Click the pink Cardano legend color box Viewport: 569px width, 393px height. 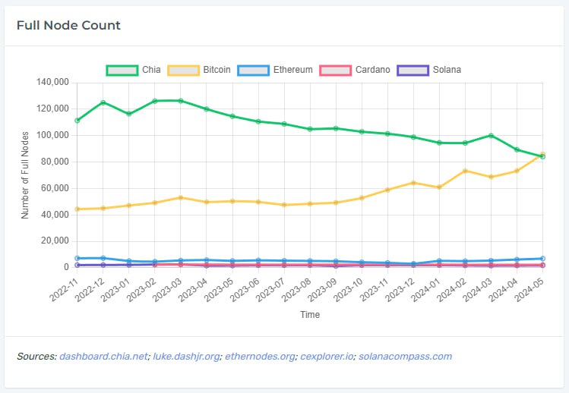(335, 70)
